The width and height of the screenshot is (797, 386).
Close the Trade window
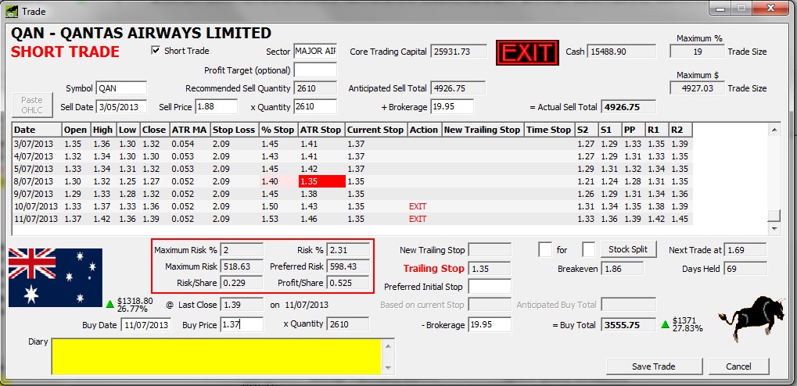(771, 8)
